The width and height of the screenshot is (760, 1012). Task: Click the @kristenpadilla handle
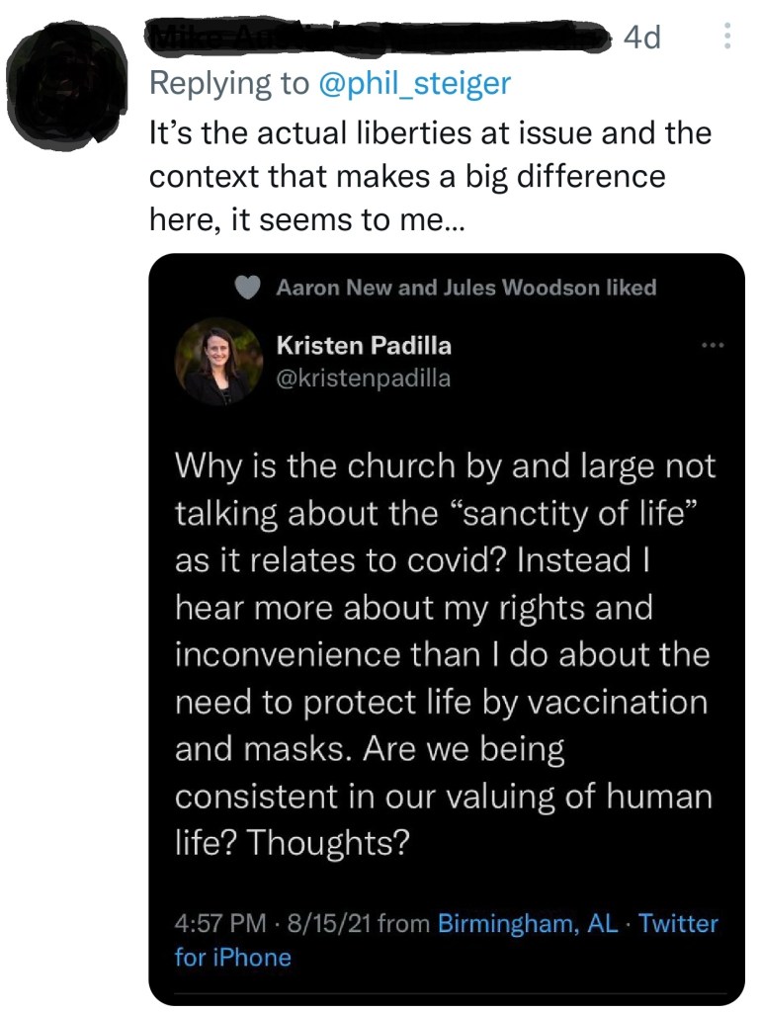coord(364,378)
